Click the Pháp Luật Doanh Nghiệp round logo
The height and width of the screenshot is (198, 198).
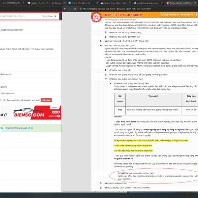coord(96,17)
